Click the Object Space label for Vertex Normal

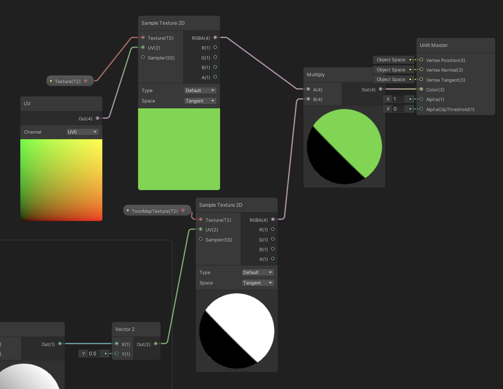pyautogui.click(x=391, y=69)
